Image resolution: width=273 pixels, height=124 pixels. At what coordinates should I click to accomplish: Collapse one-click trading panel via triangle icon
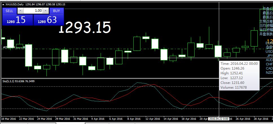click(x=3, y=4)
